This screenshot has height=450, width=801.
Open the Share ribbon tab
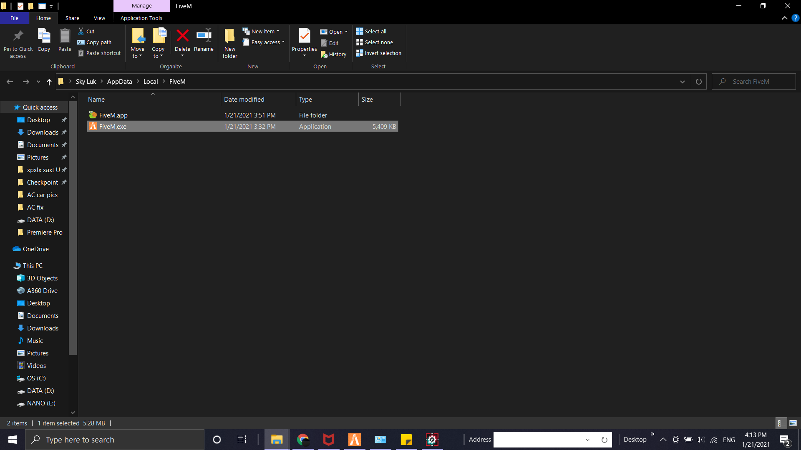point(72,18)
